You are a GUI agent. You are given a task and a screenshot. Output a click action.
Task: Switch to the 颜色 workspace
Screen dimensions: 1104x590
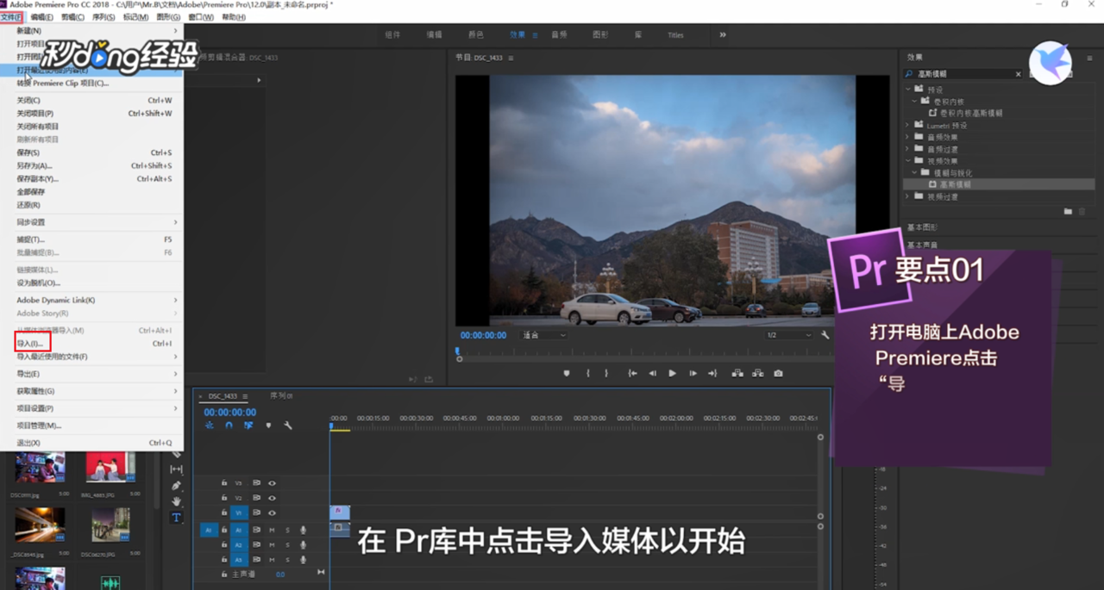click(475, 35)
